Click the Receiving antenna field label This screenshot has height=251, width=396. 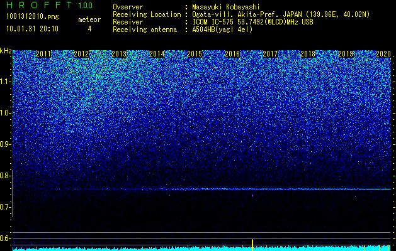click(145, 29)
